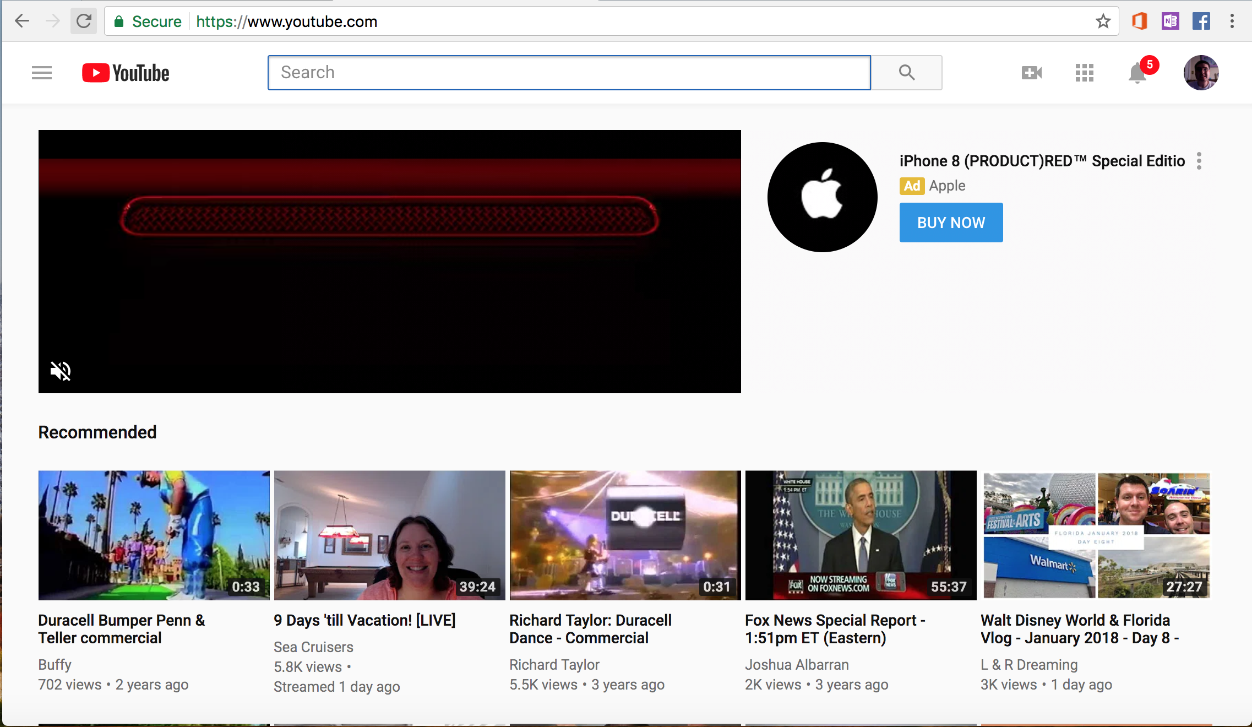Open Walt Disney World Vlog thumbnail
Screen dimensions: 1252x727
click(1097, 535)
